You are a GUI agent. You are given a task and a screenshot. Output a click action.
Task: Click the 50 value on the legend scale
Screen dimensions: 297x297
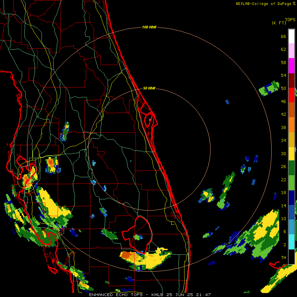coord(283,88)
